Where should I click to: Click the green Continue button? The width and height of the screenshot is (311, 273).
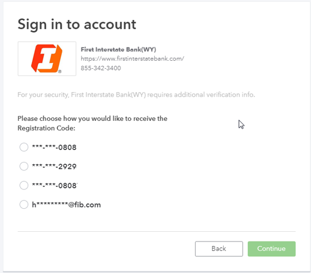[x=271, y=248]
